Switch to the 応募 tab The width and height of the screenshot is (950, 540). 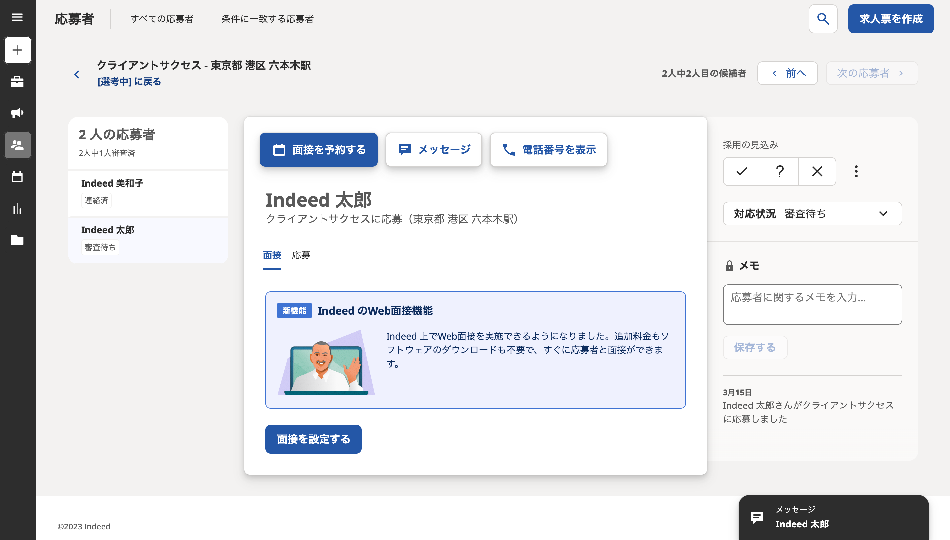coord(301,255)
